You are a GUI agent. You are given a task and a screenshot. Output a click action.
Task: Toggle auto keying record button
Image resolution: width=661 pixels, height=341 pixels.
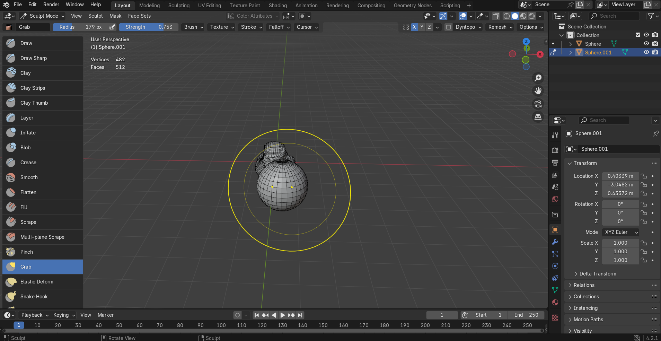237,315
